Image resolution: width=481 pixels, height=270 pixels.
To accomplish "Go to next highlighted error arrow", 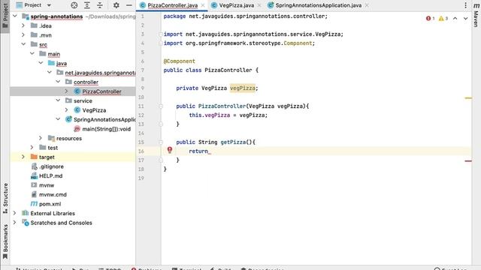I will coord(466,18).
